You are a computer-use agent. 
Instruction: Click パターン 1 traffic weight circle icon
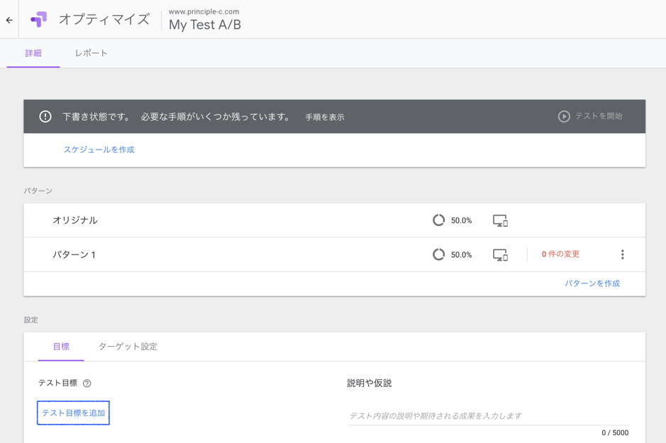439,254
